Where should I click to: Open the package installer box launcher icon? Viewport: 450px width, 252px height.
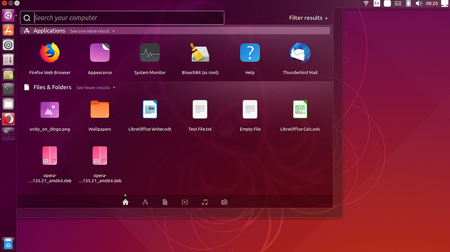coord(8,75)
